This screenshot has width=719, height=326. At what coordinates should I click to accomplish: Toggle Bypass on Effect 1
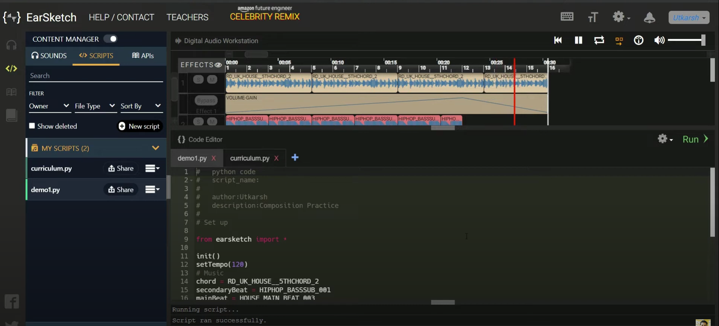(x=206, y=101)
